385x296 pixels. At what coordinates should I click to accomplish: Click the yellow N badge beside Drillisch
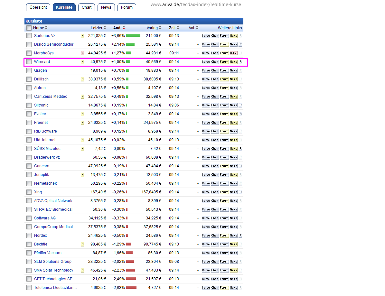coord(82,79)
